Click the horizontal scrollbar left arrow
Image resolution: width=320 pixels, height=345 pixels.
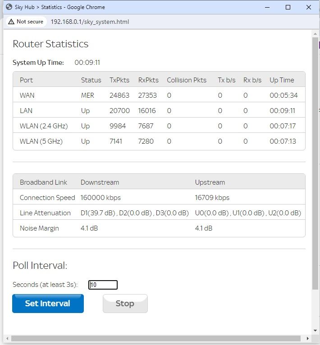click(8, 338)
